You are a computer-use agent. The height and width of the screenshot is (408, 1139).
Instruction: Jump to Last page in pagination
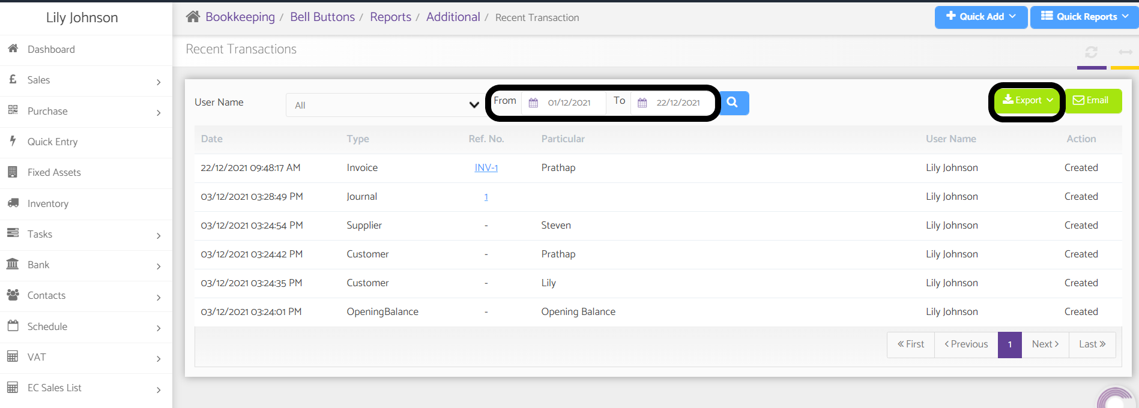pyautogui.click(x=1092, y=344)
